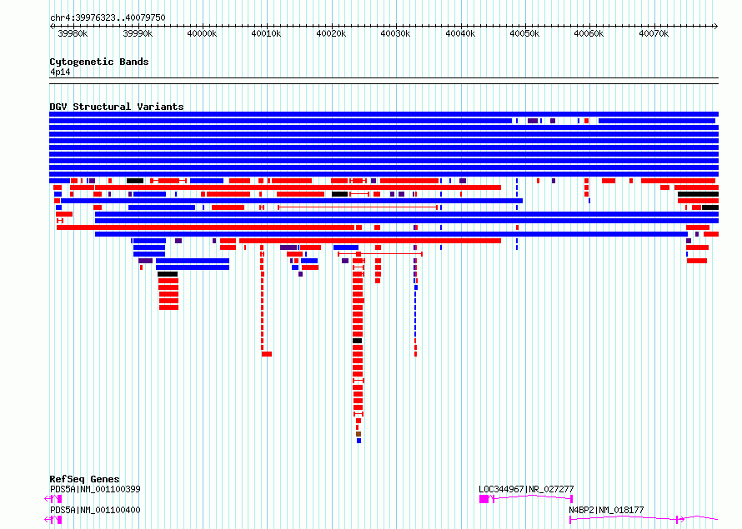
Task: Click the 40060k ruler label
Action: (589, 34)
